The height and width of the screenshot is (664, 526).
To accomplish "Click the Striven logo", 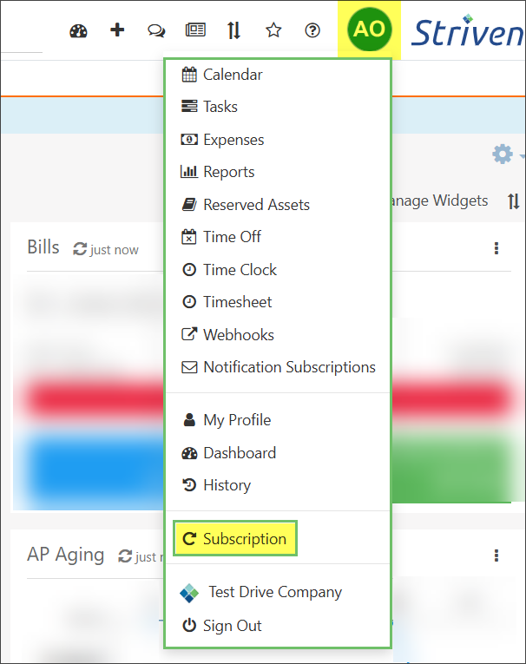I will (468, 30).
